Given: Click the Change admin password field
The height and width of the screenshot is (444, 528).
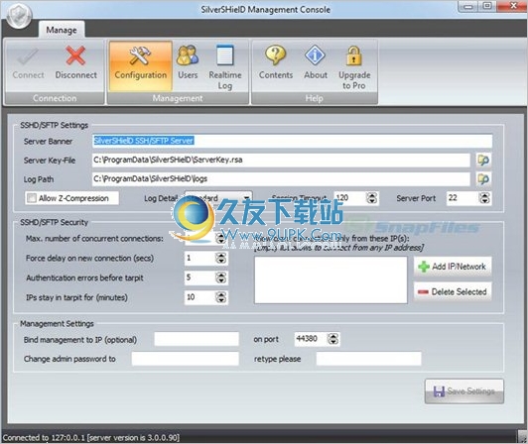Looking at the screenshot, I should (186, 359).
